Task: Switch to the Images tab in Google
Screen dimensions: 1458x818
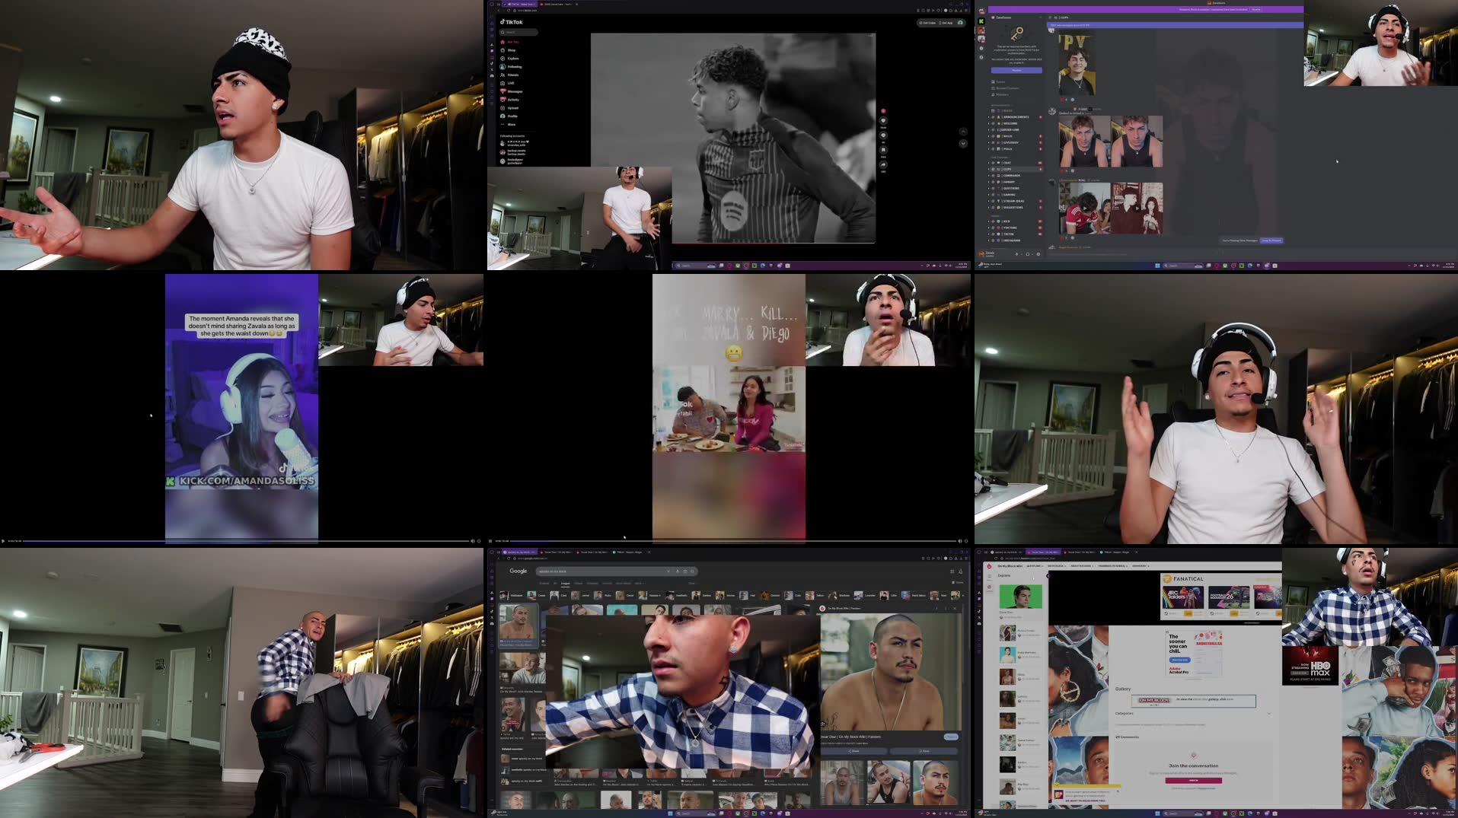Action: point(565,583)
